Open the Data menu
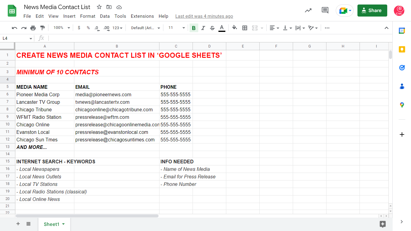Viewport: 411px width, 231px height. click(x=105, y=16)
